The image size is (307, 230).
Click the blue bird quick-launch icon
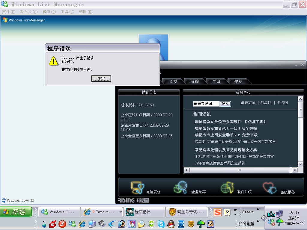112,224
